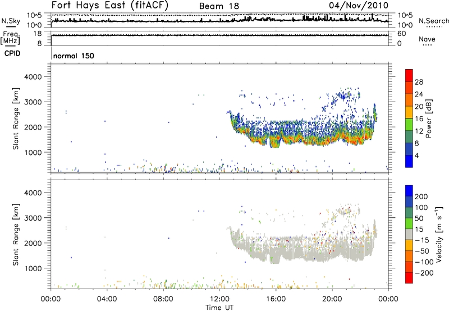Click the "16:00" time tick label
This screenshot has width=449, height=311.
click(276, 299)
